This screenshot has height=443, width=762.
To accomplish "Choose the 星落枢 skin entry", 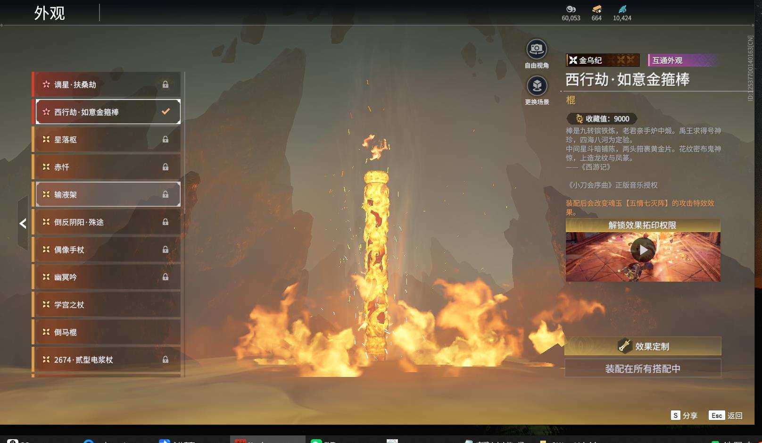I will click(107, 140).
